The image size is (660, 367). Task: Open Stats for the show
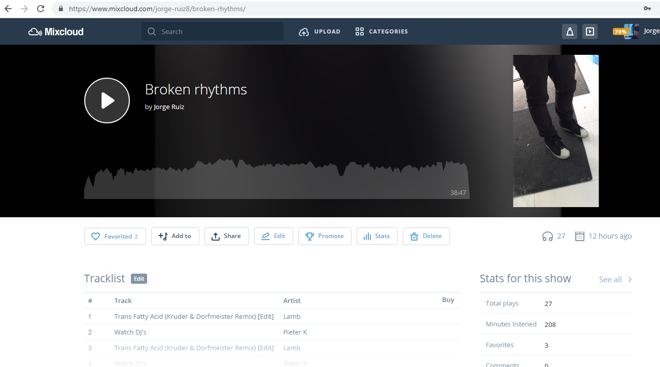[x=377, y=236]
